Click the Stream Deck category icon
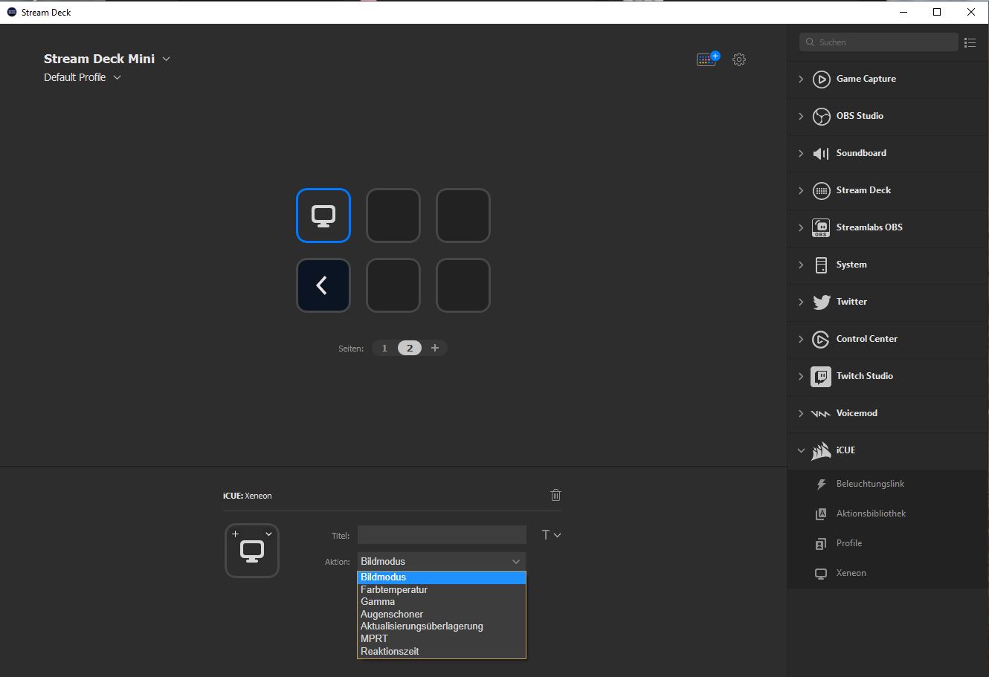 [821, 190]
